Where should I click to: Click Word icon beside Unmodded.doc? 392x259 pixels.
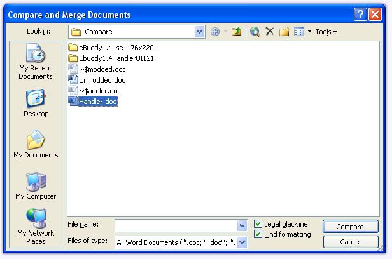(73, 79)
